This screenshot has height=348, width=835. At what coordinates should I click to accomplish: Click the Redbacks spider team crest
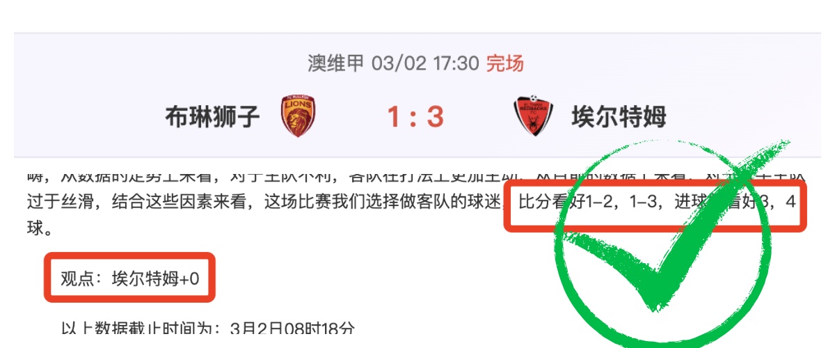[x=533, y=116]
